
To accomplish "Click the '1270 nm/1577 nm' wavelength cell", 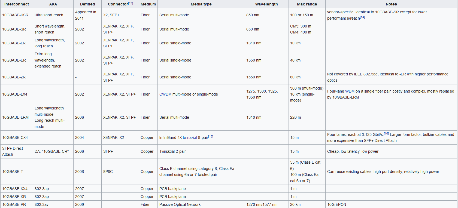I will [266, 204].
